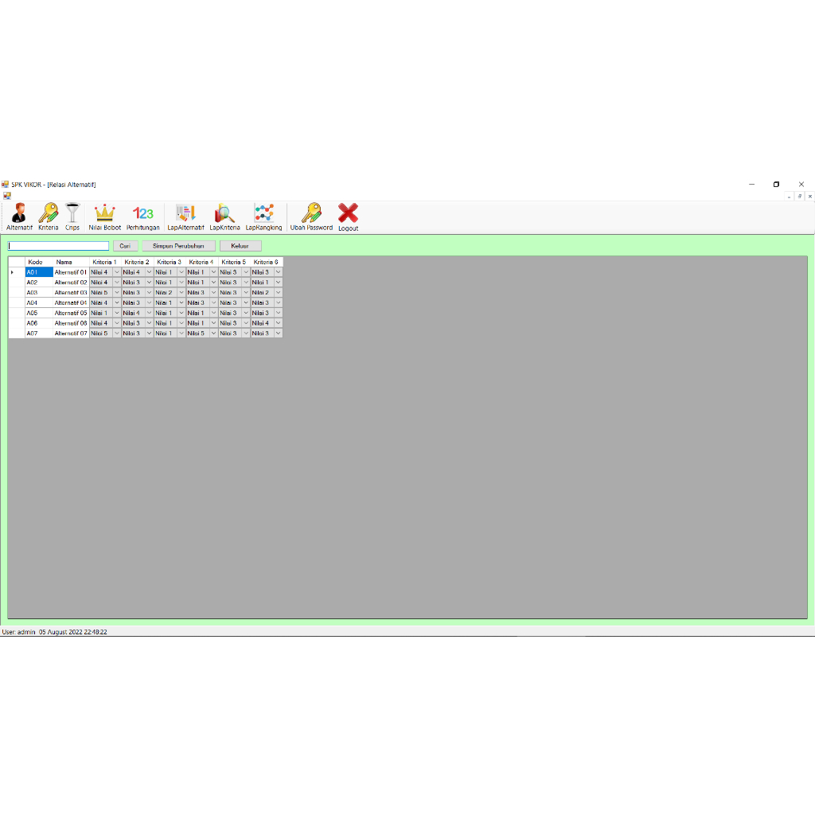Select the A02 code cell
This screenshot has width=815, height=815.
pos(39,283)
